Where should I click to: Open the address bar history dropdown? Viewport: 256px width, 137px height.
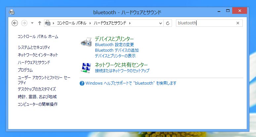coord(160,23)
